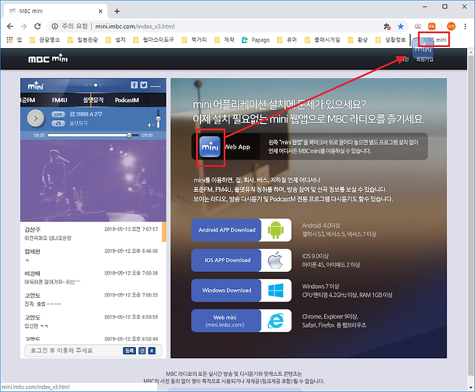Click the blue mini Web App icon
Viewport: 475px width, 392px height.
pyautogui.click(x=210, y=147)
